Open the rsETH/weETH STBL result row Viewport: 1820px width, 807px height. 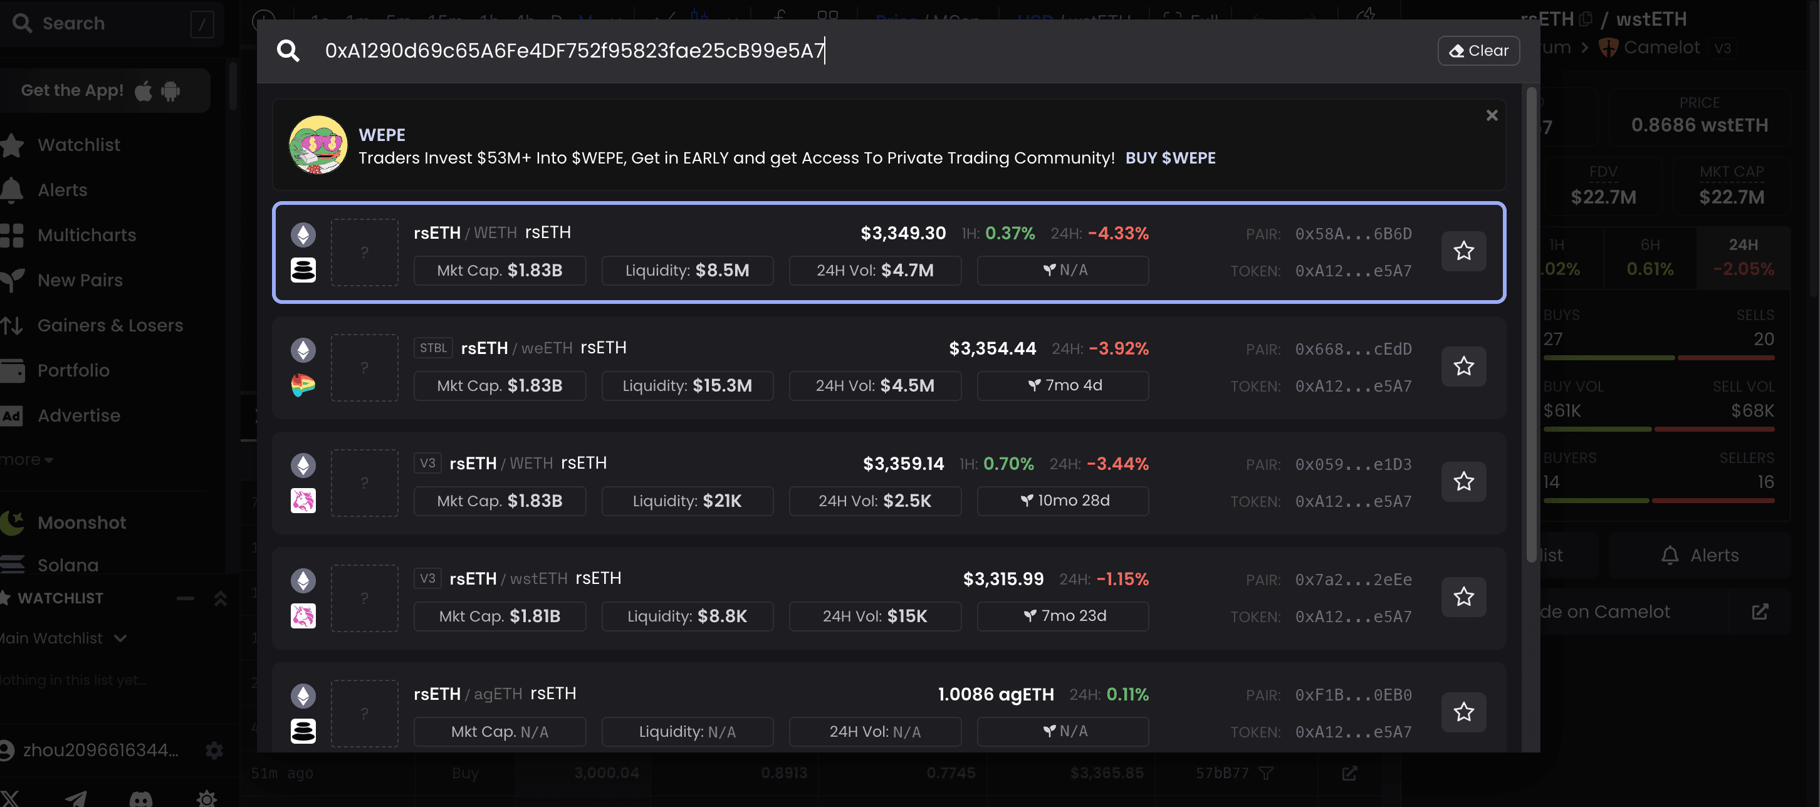tap(889, 368)
